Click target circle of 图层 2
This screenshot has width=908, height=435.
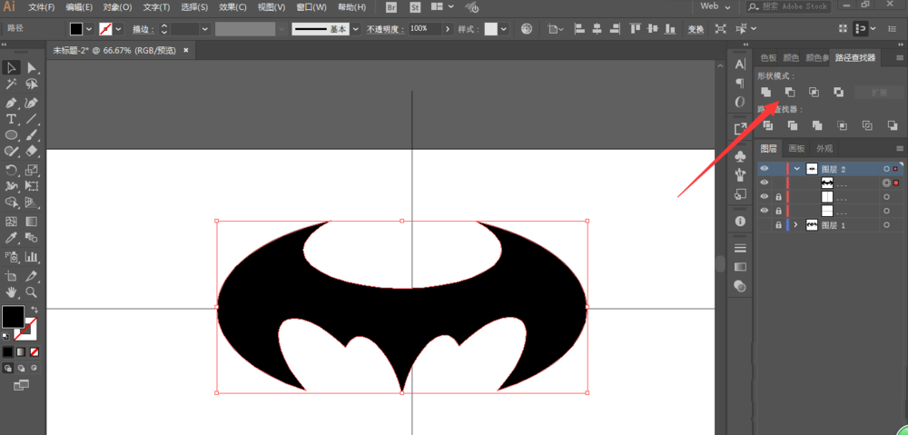coord(886,169)
